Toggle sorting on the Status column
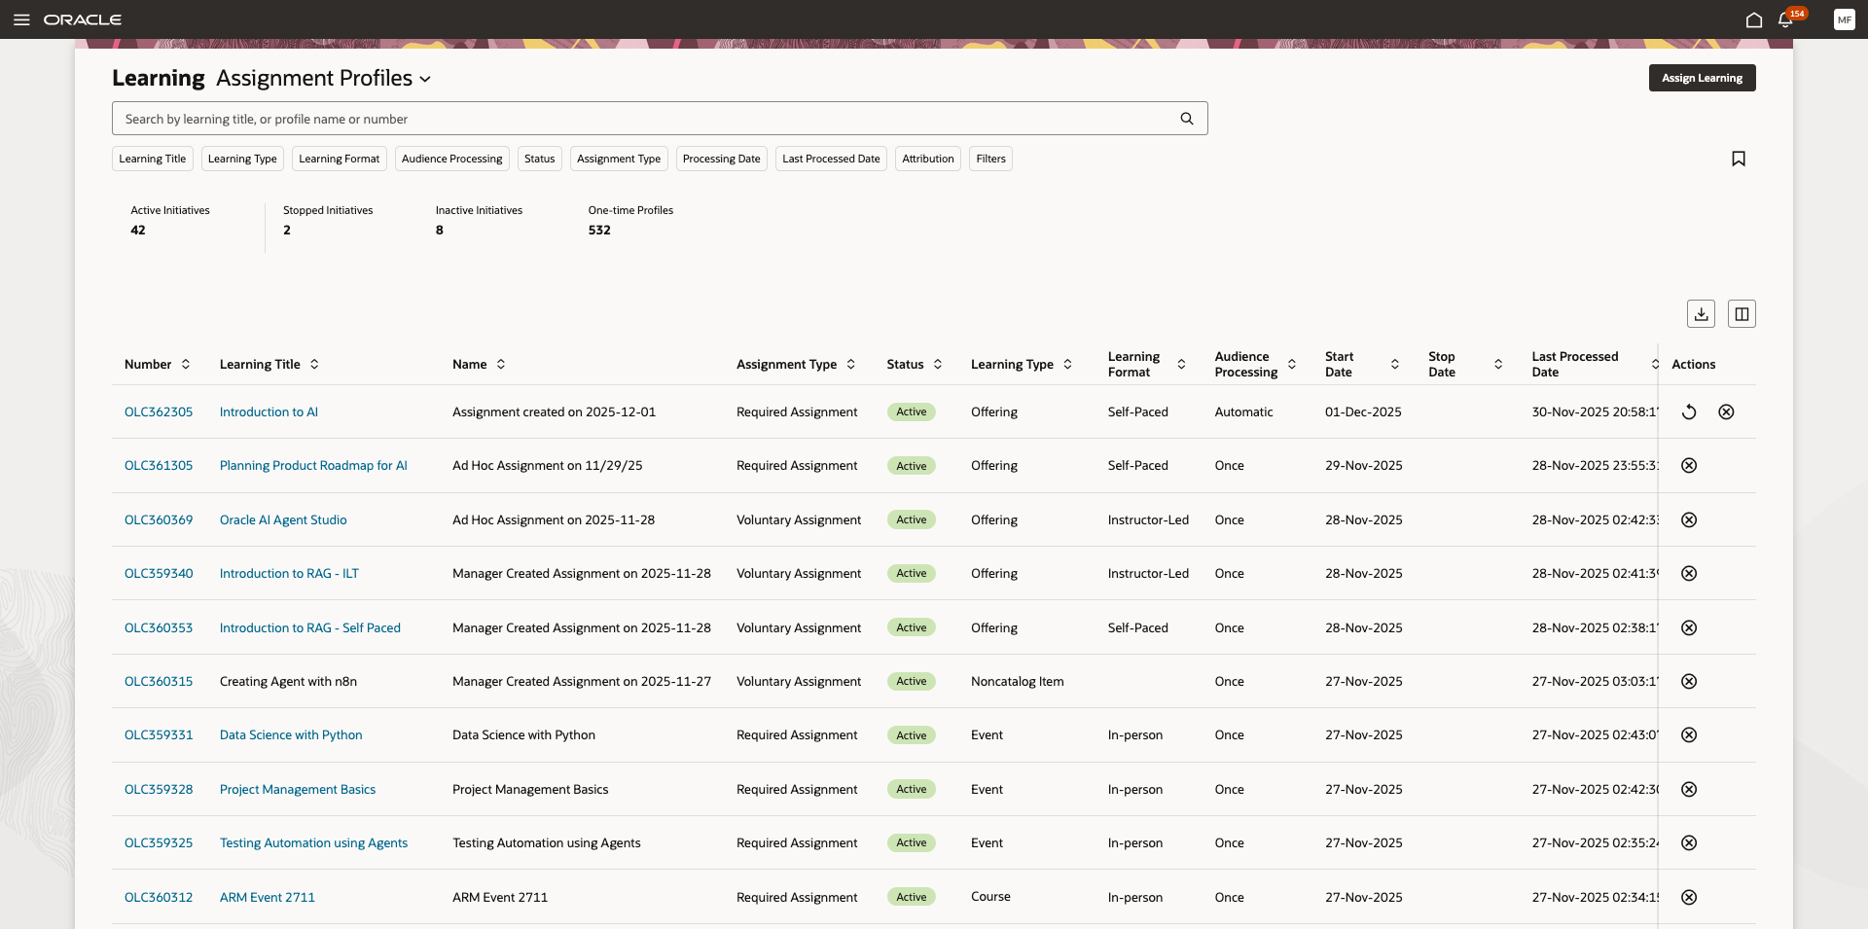This screenshot has width=1868, height=929. 937,364
